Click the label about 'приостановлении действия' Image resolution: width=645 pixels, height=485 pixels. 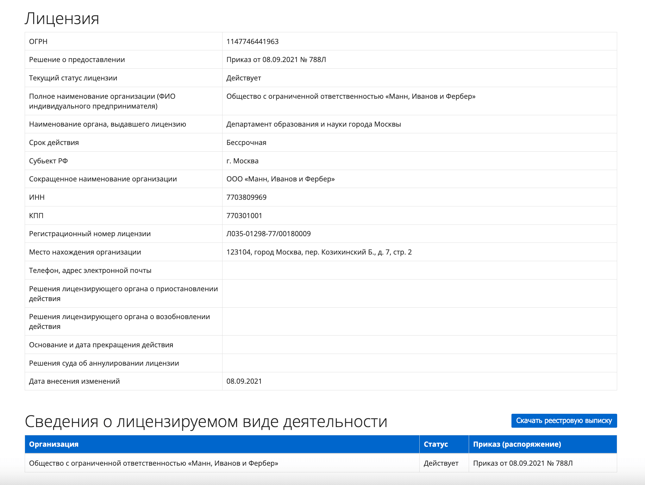pos(123,293)
